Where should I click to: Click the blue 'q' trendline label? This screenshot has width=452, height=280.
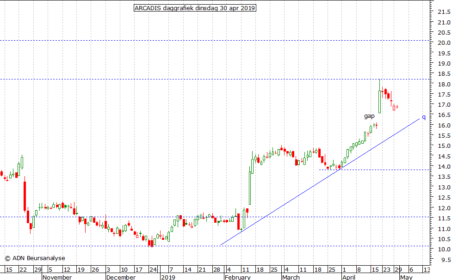pos(424,117)
